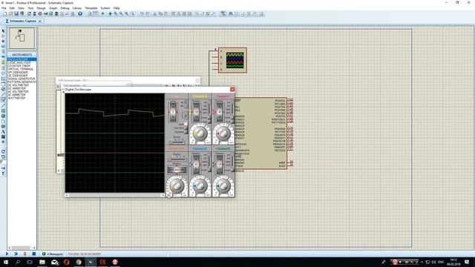Click the Horizontal timebase dial
The image size is (475, 267).
(x=177, y=185)
